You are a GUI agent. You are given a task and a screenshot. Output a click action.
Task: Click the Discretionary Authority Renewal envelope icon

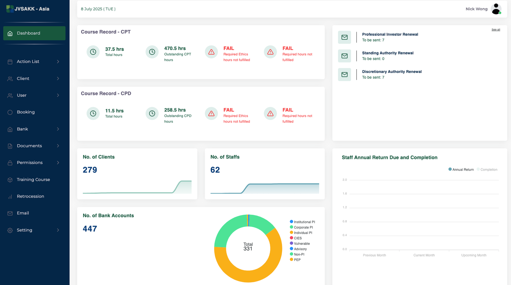pyautogui.click(x=344, y=75)
